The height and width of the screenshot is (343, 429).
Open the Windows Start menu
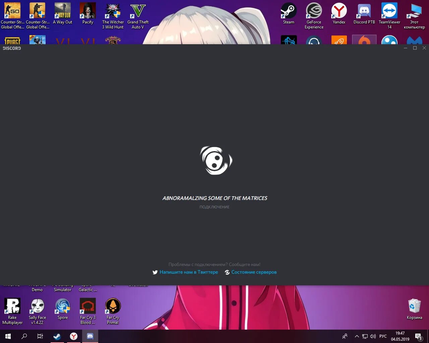[x=8, y=336]
